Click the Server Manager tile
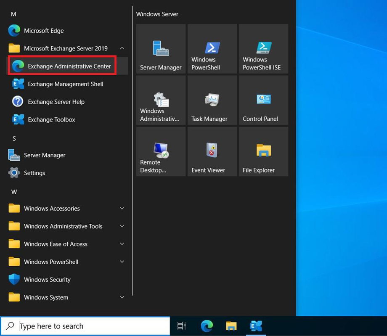Viewport: 387px width, 336px height. [161, 49]
